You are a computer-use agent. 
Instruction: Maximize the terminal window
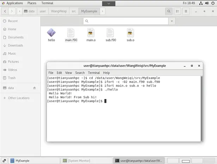click(x=192, y=66)
